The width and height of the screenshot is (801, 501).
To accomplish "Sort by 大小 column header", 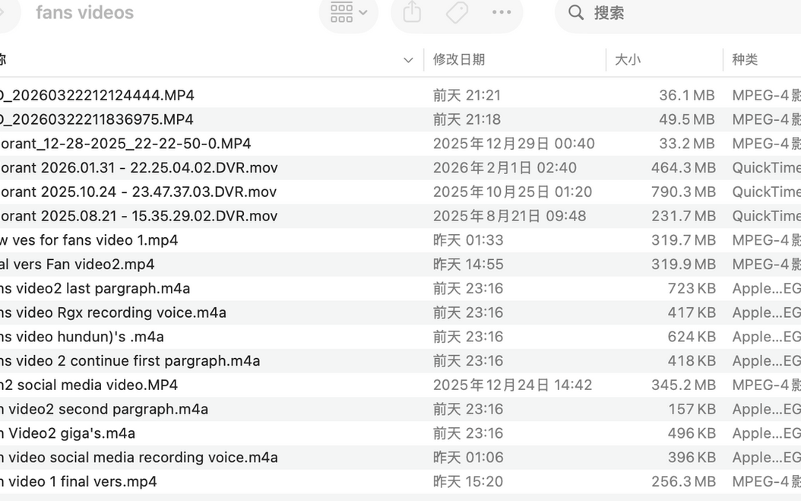I will click(628, 59).
